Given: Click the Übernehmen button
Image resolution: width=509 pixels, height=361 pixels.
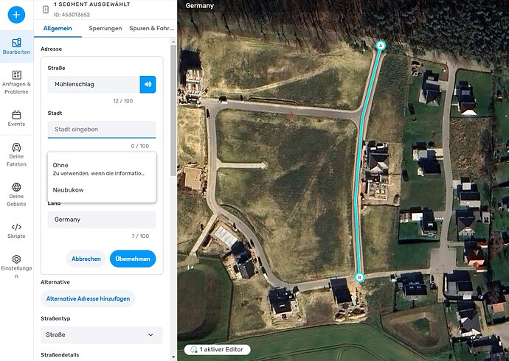Looking at the screenshot, I should click(x=133, y=259).
